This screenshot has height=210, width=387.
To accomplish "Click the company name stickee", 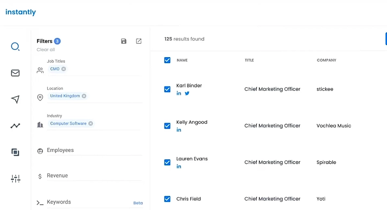I will coord(325,89).
